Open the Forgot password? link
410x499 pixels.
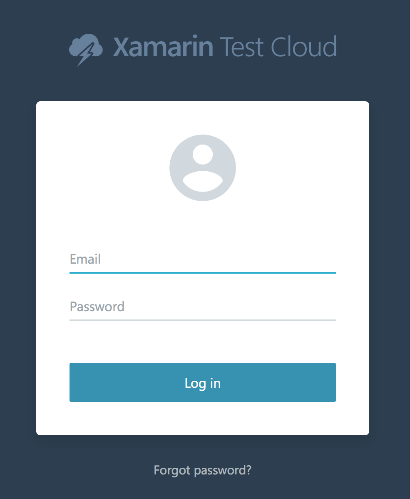coord(203,470)
